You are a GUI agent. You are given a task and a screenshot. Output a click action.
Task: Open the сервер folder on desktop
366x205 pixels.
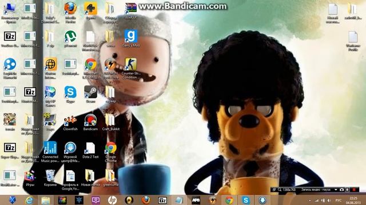[110, 95]
